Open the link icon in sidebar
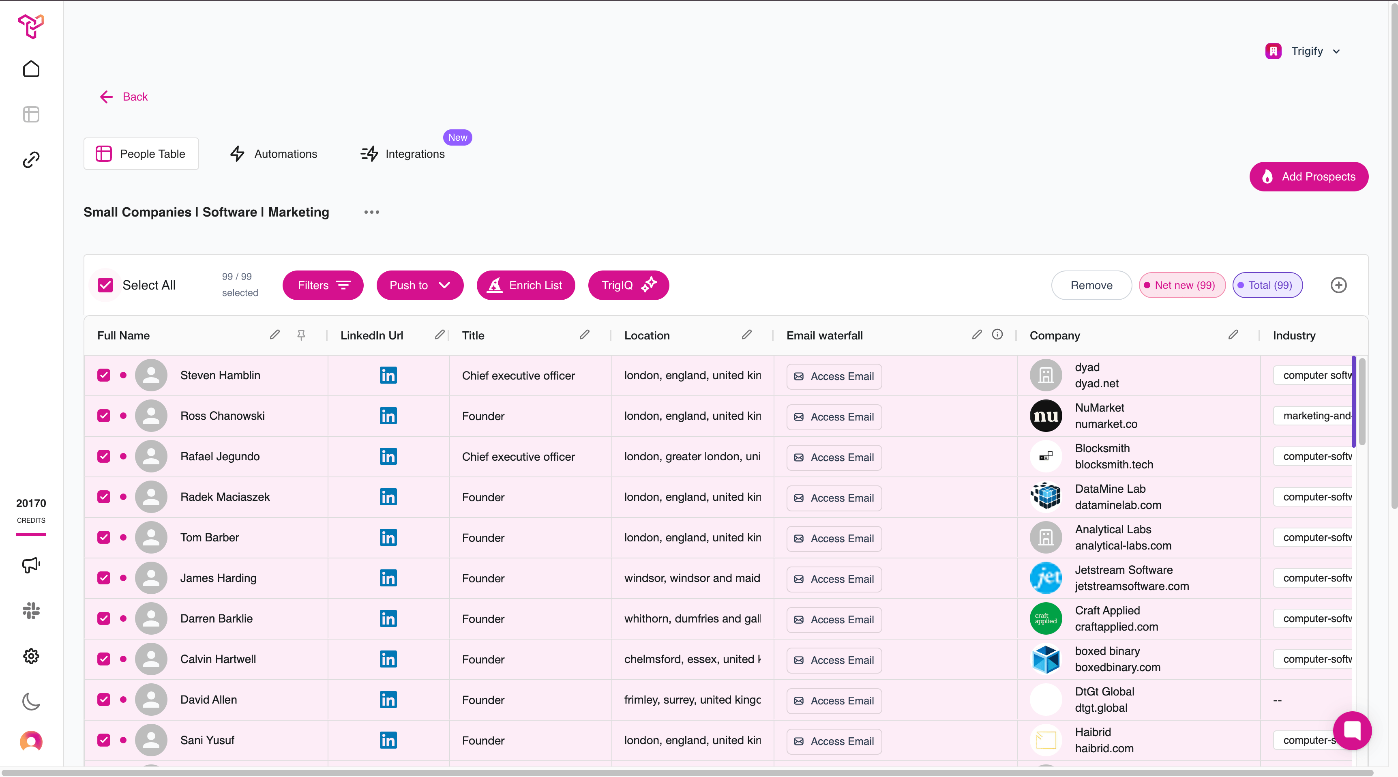The height and width of the screenshot is (777, 1398). [31, 160]
